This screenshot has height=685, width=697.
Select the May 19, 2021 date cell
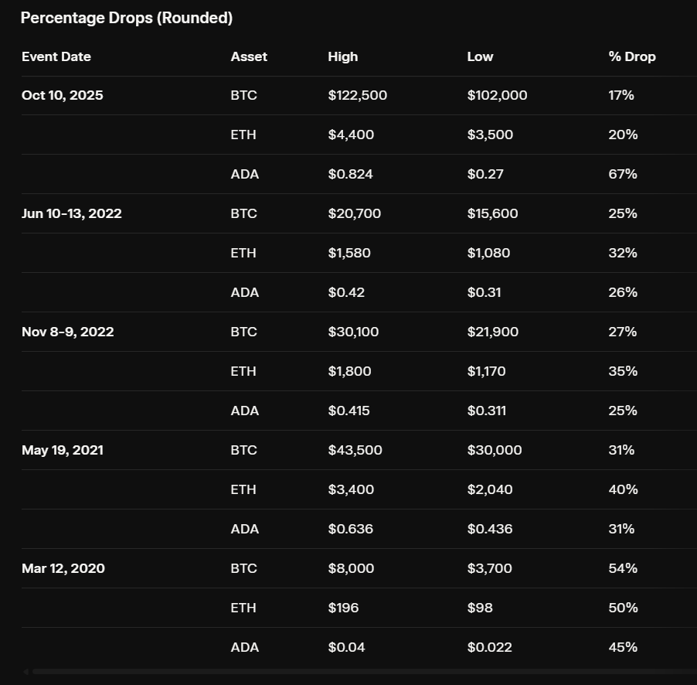(63, 451)
